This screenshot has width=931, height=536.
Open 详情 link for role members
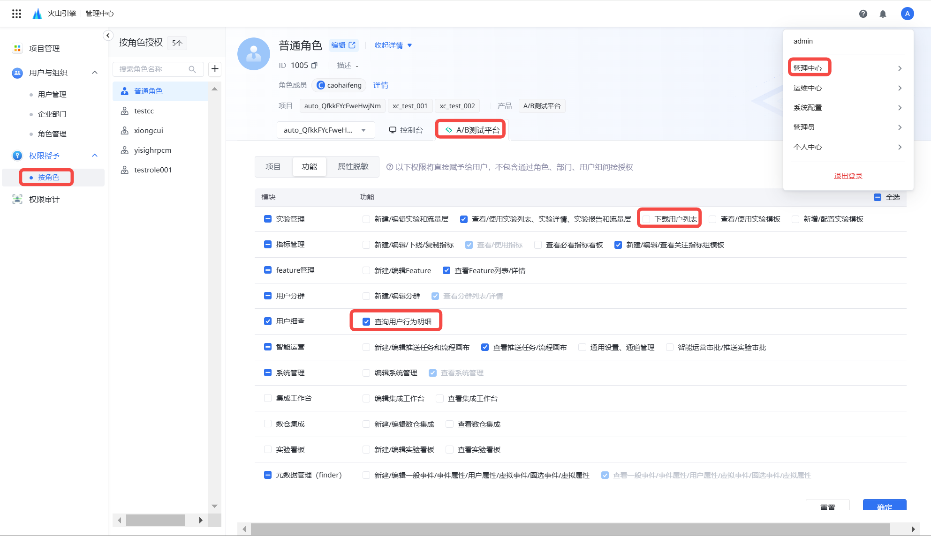380,85
